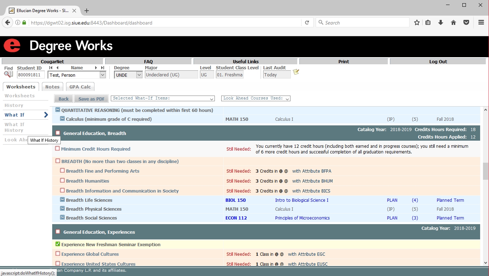
Task: Expand the Look Ahead Courses Used dropdown
Action: coord(256,98)
